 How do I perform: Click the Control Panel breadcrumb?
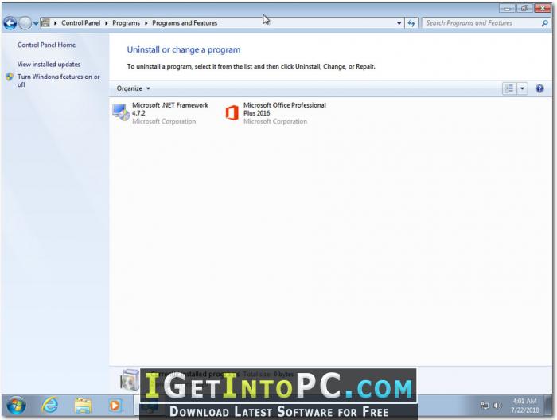(80, 23)
